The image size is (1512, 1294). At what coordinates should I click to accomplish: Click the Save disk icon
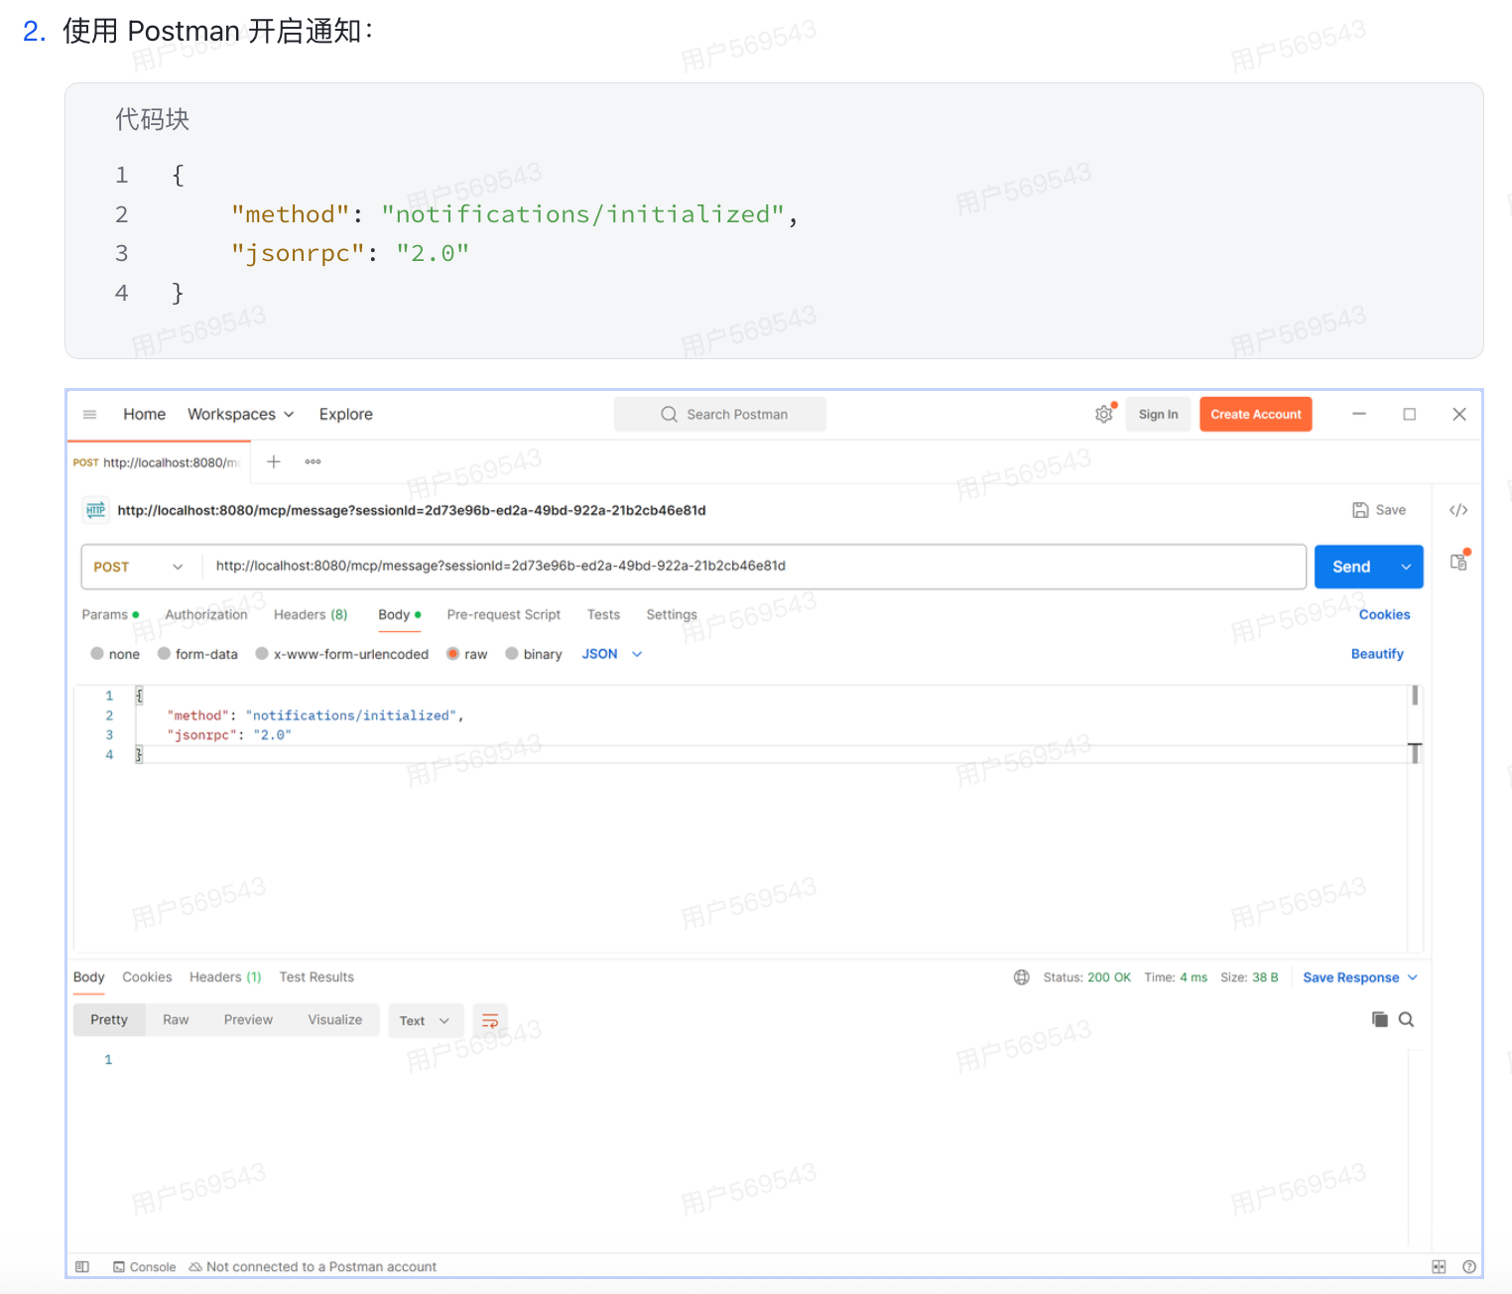click(x=1360, y=510)
